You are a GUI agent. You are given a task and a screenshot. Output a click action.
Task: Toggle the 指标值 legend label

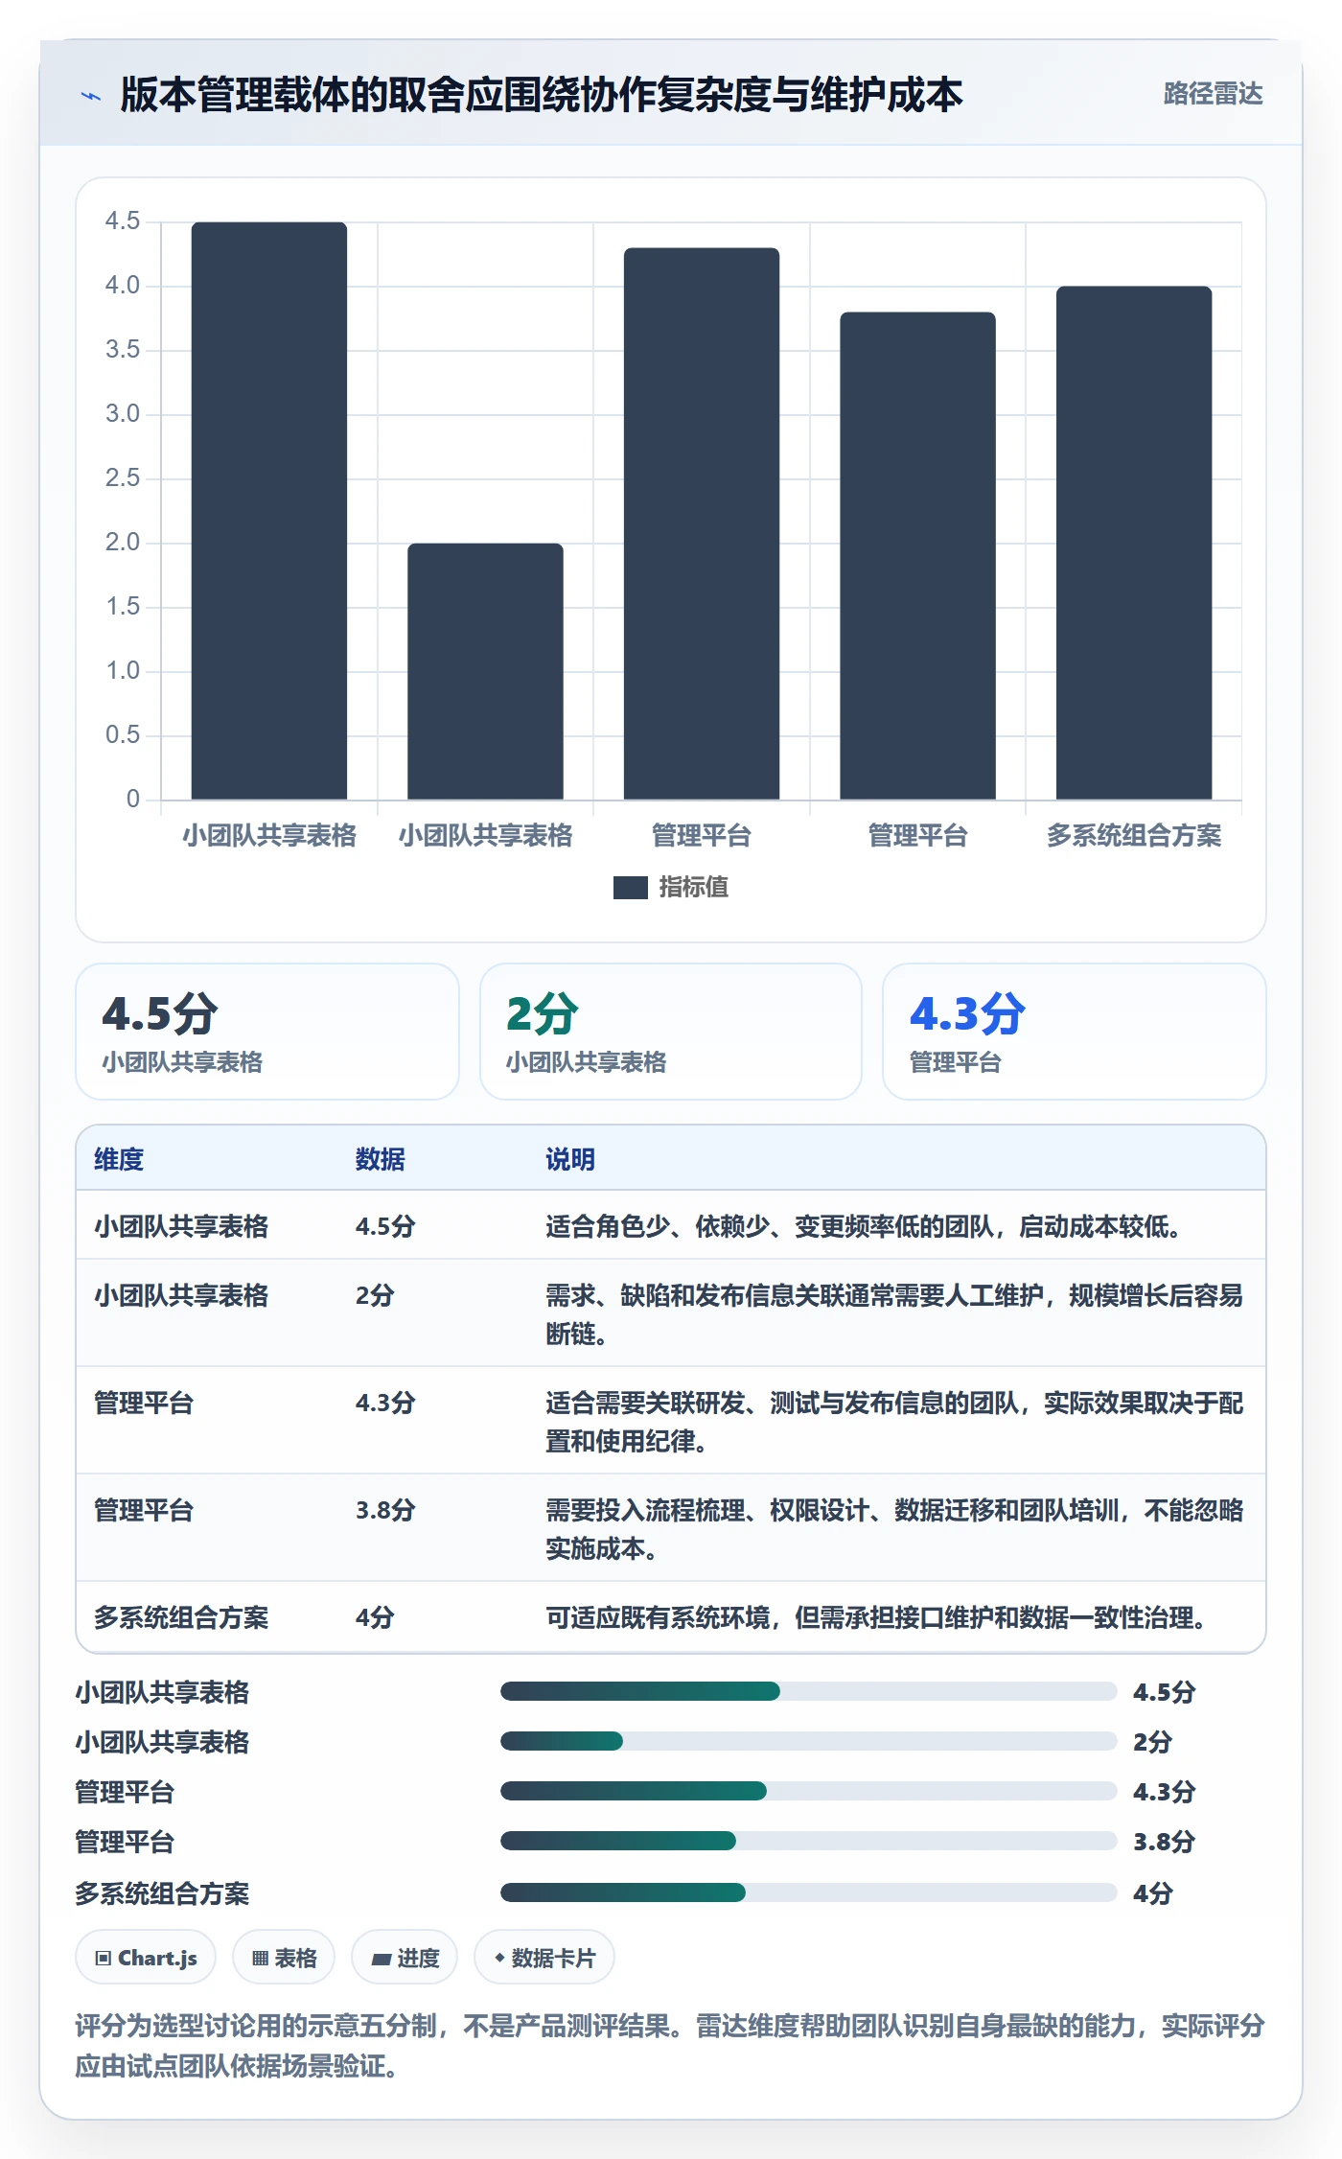(x=694, y=888)
